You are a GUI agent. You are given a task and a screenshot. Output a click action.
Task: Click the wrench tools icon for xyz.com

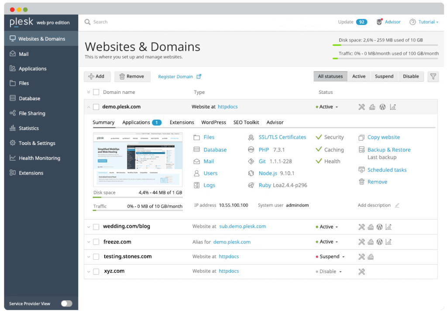coord(361,272)
